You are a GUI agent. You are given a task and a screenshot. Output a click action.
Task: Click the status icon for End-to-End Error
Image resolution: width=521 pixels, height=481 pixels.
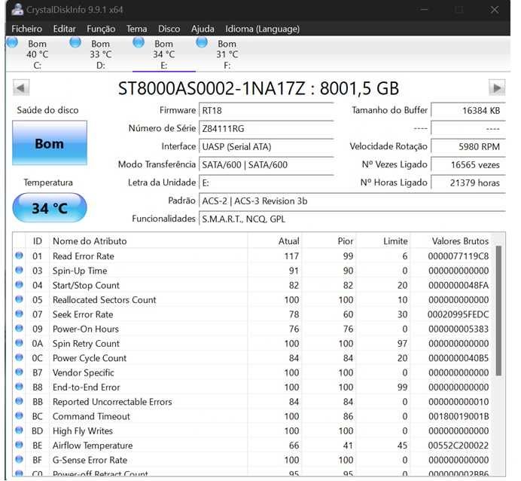19,387
